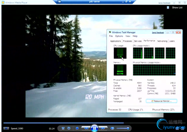Restore down the pdc-server connection bar
Viewport: 187px width, 132px height.
126,1
